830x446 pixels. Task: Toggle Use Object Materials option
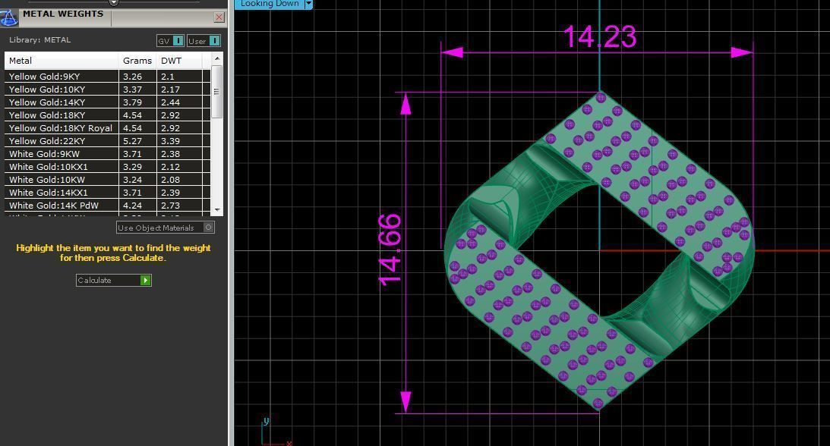coord(165,228)
